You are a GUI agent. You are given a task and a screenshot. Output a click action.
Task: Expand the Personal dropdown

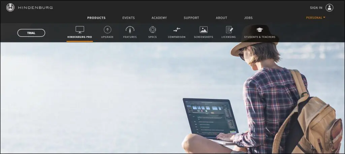click(x=315, y=18)
